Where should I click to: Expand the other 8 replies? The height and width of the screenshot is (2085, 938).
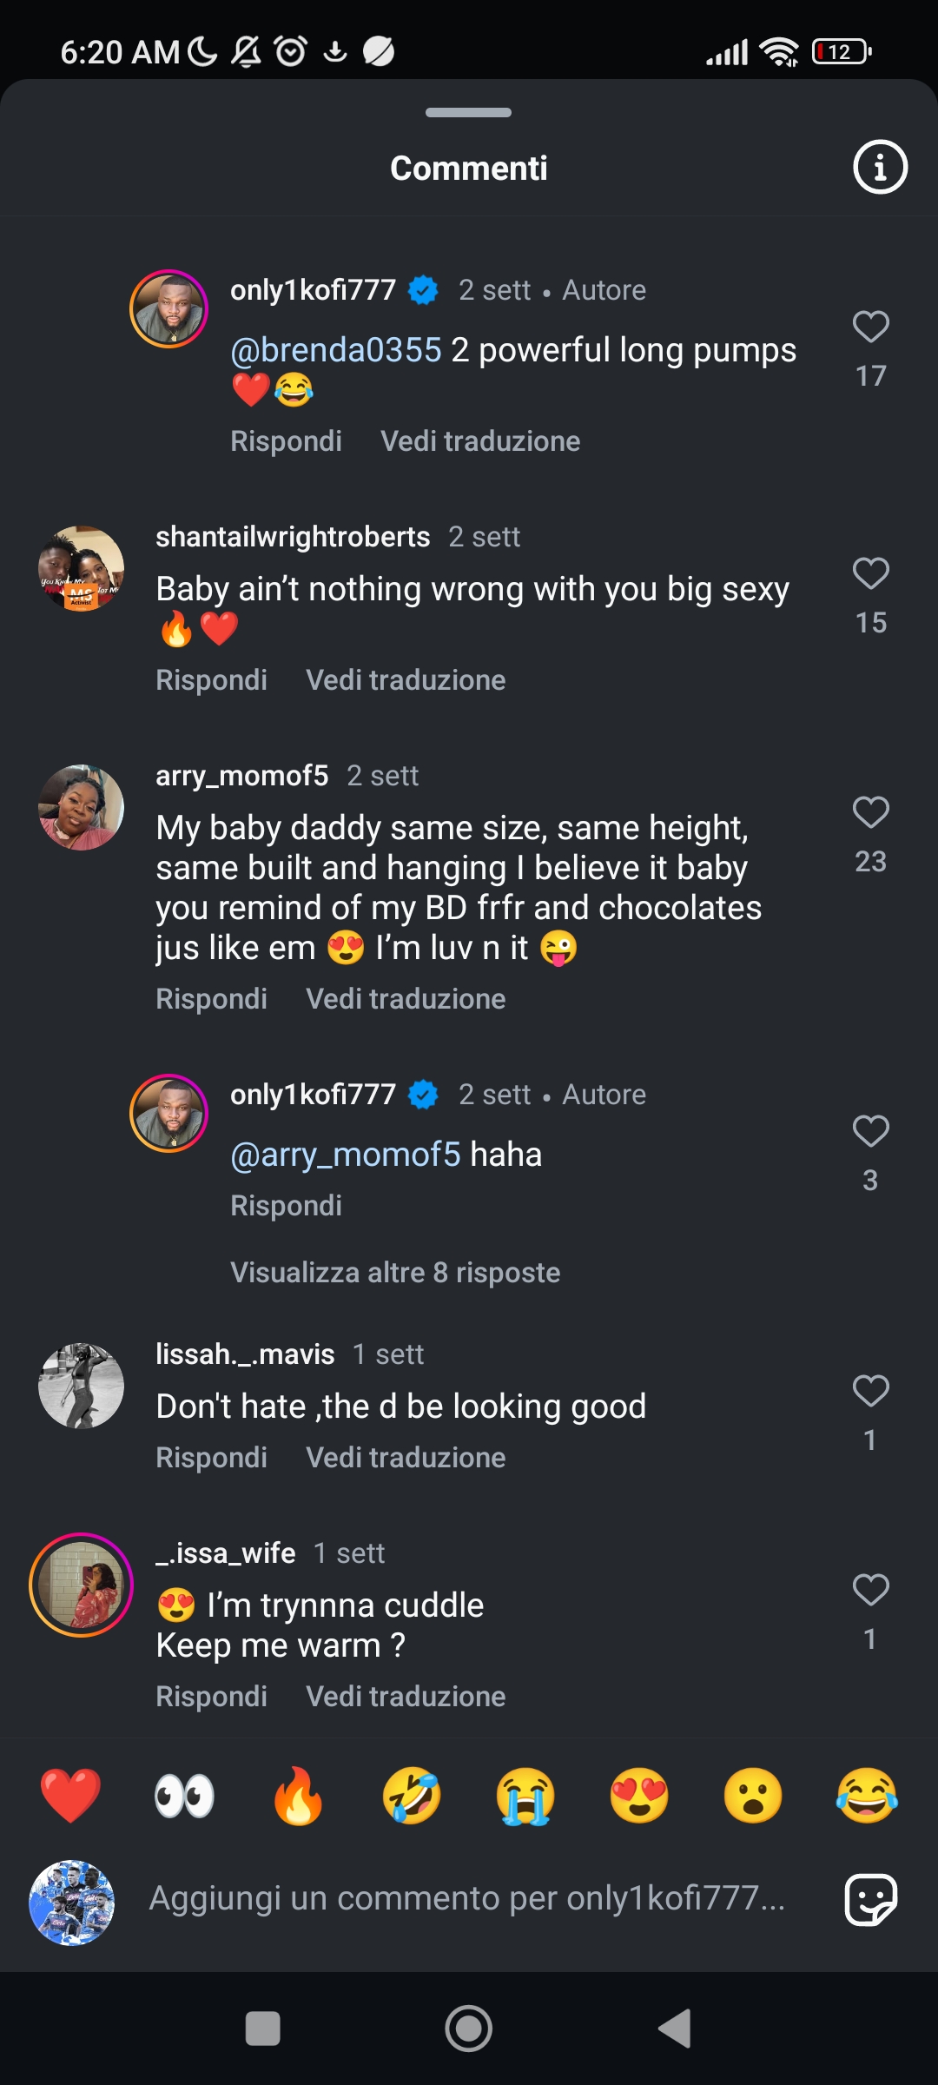pyautogui.click(x=395, y=1273)
